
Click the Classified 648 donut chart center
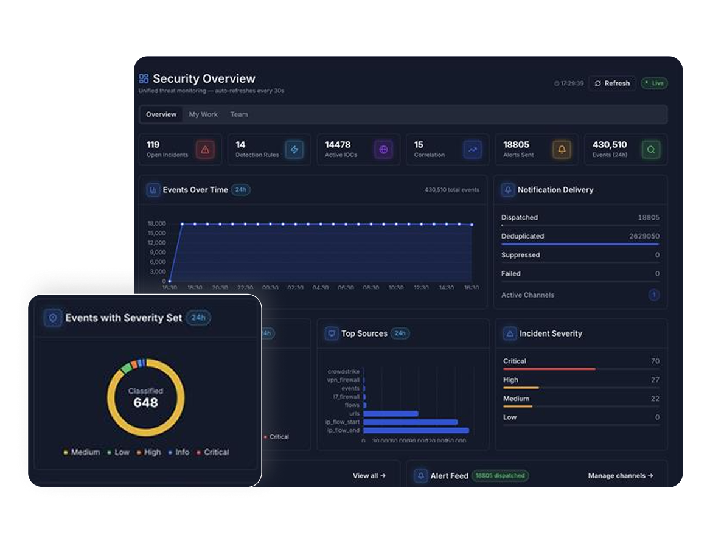coord(146,398)
